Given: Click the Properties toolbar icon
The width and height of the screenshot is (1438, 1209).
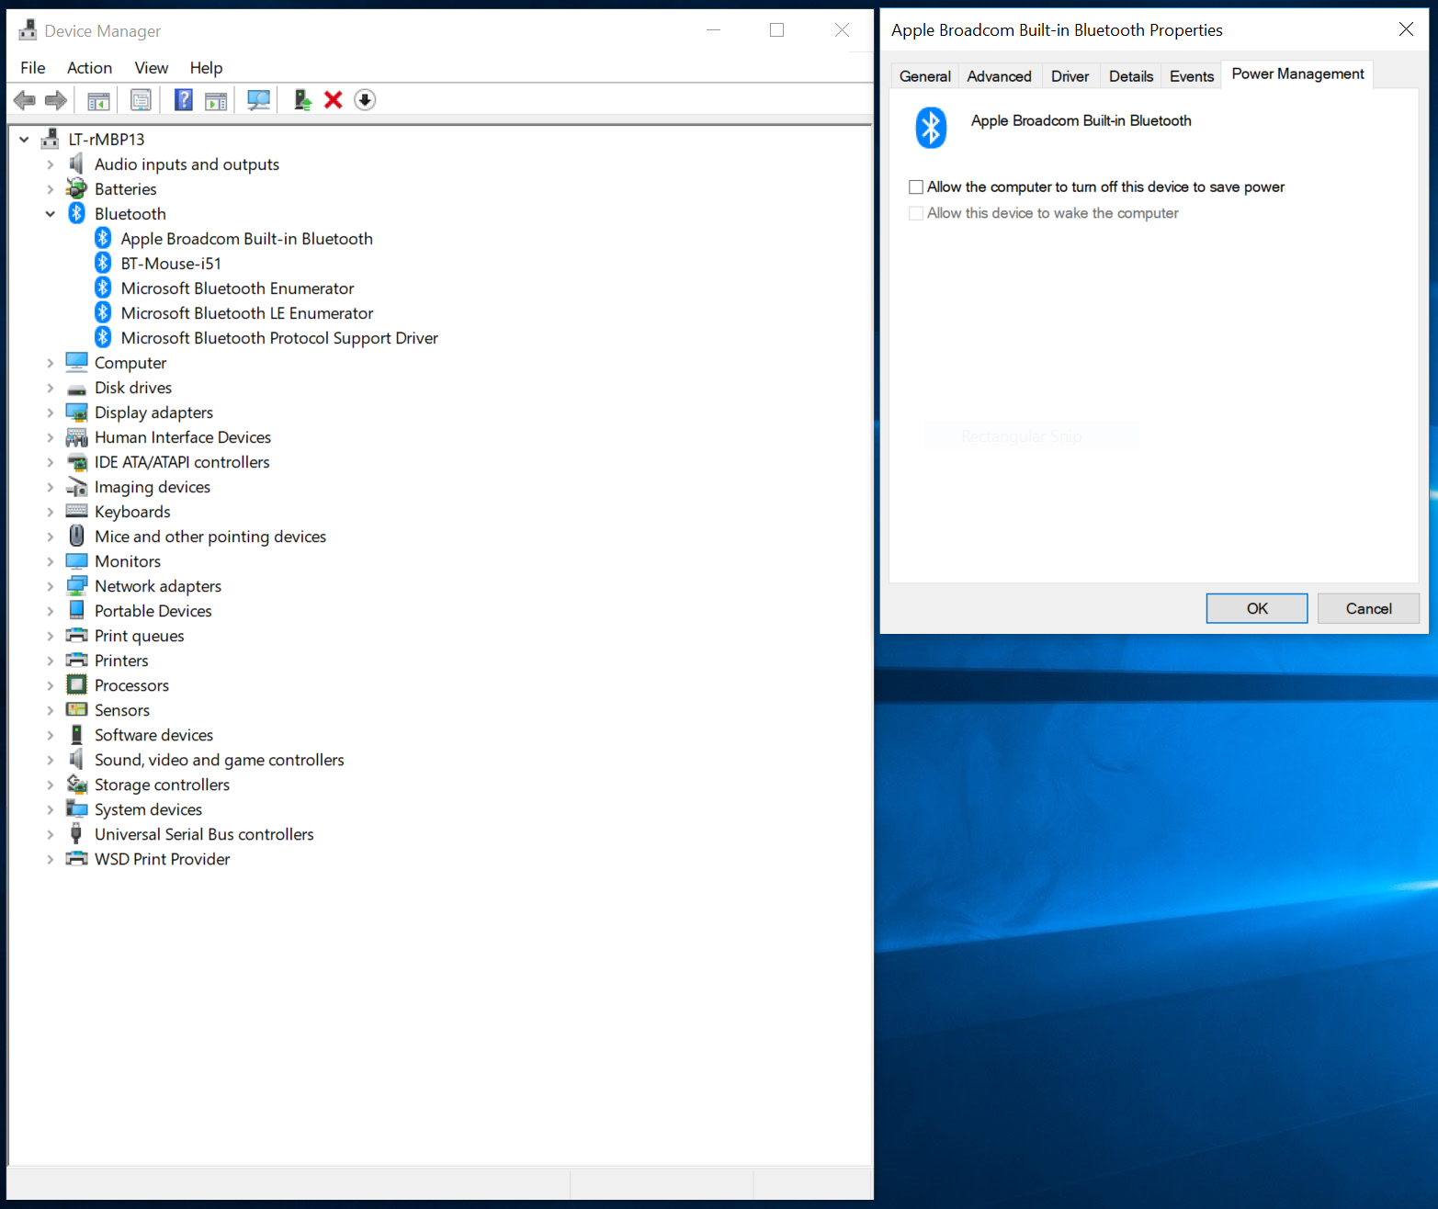Looking at the screenshot, I should [x=141, y=100].
